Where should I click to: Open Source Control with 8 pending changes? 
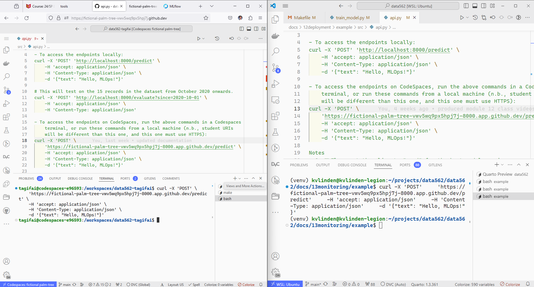(x=276, y=68)
